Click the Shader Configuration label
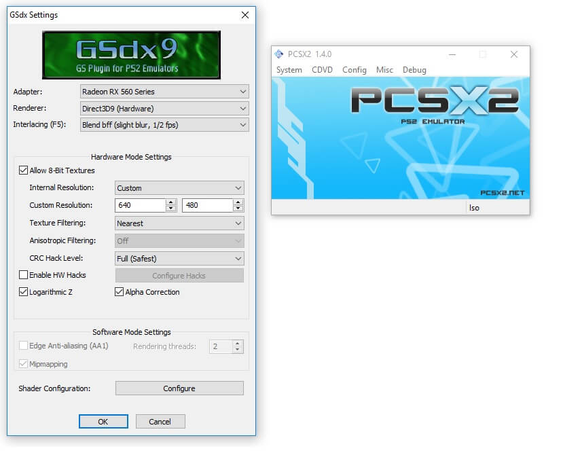Screen dimensions: 563x455 (x=54, y=388)
